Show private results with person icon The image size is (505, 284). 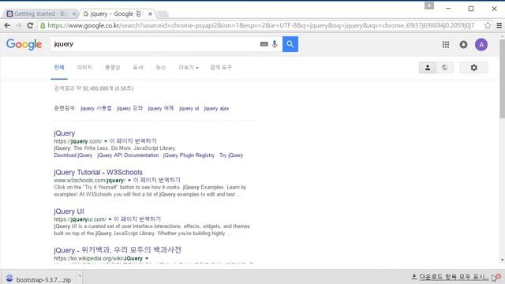[428, 68]
